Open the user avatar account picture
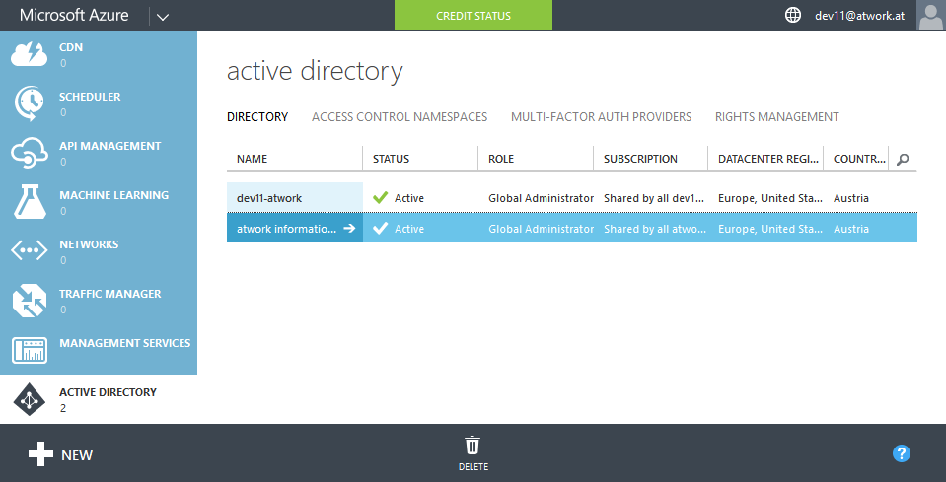The width and height of the screenshot is (946, 482). [931, 15]
